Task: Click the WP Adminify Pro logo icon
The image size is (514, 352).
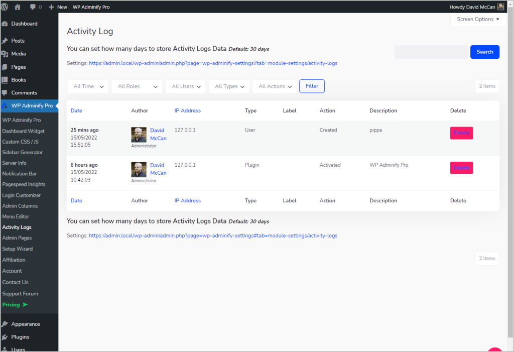Action: 5,105
